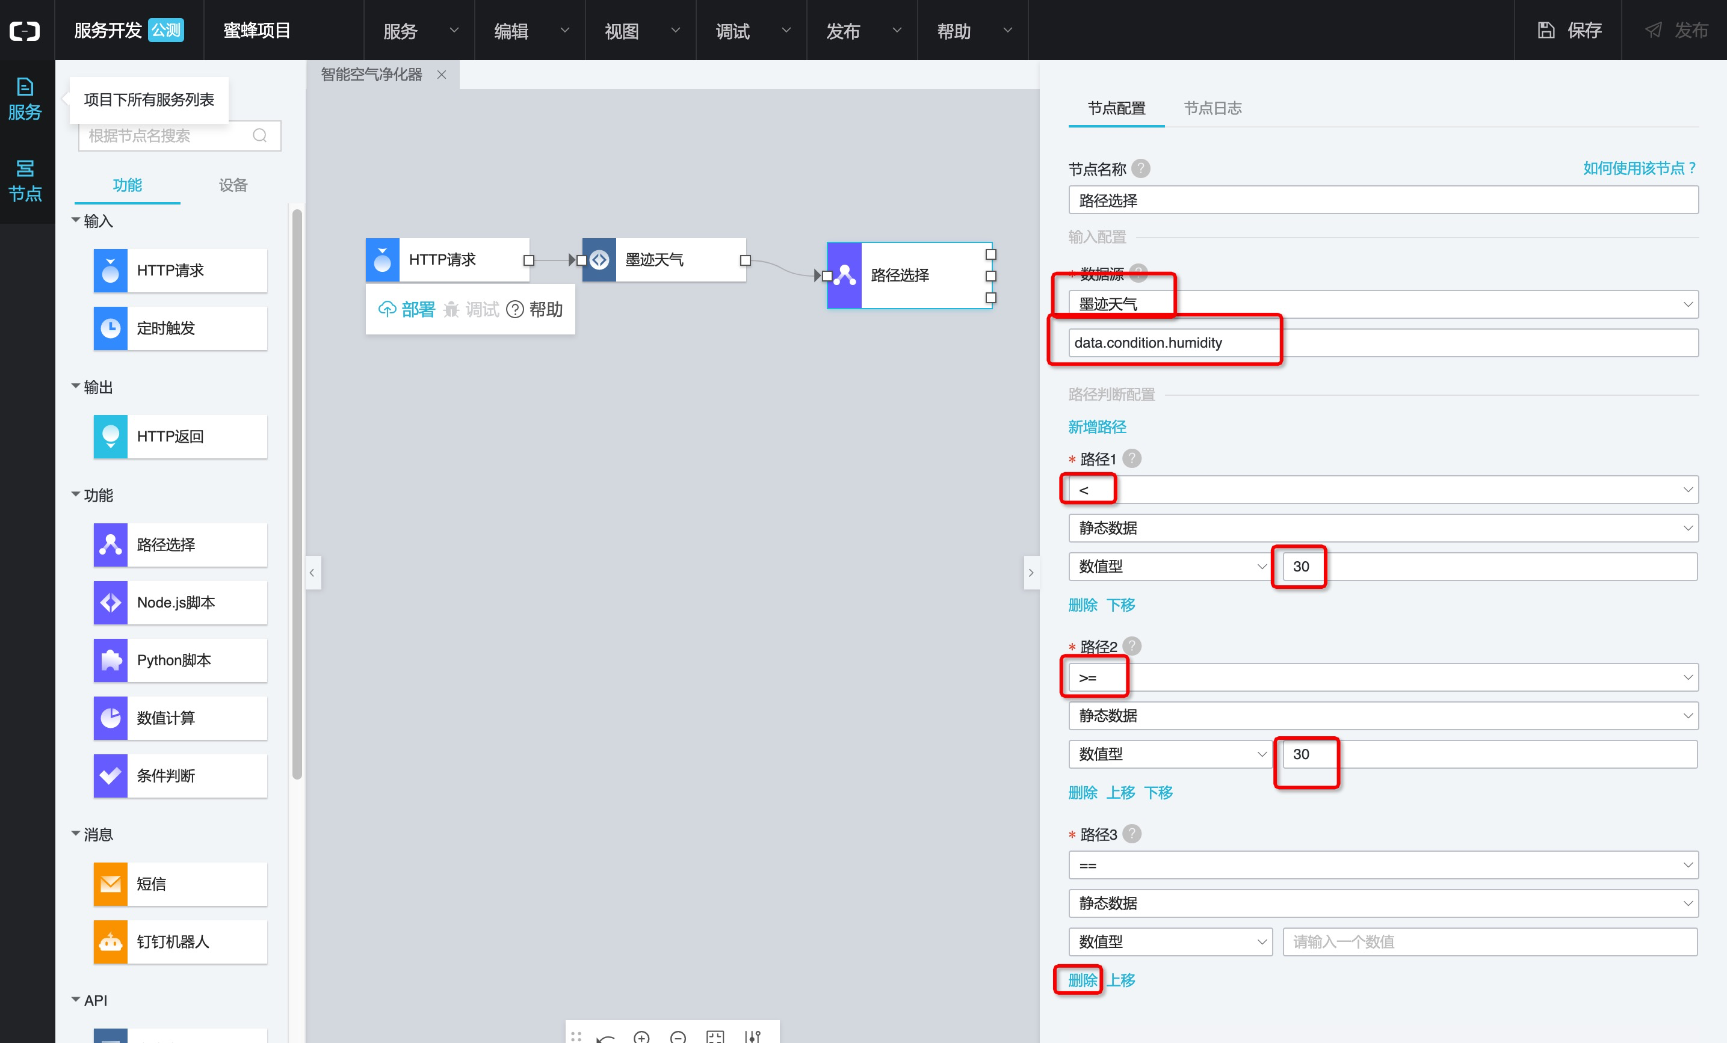1727x1043 pixels.
Task: Click the help question mark beside 节点名称
Action: [1140, 169]
